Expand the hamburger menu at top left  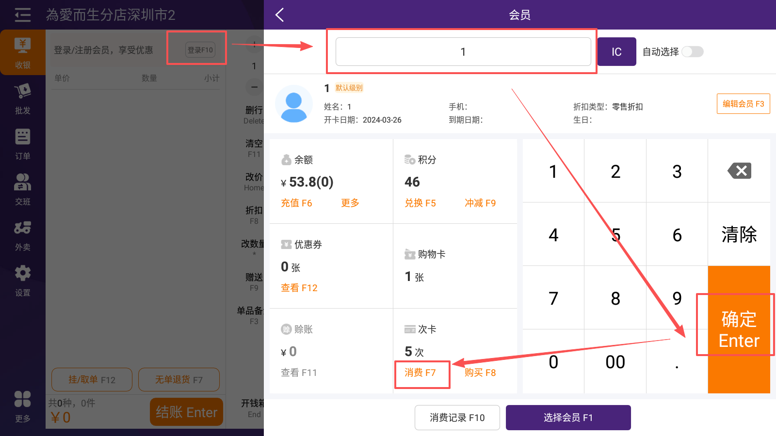click(22, 15)
